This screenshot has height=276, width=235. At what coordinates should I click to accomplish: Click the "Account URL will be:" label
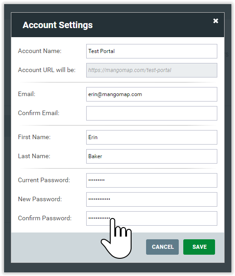(47, 70)
